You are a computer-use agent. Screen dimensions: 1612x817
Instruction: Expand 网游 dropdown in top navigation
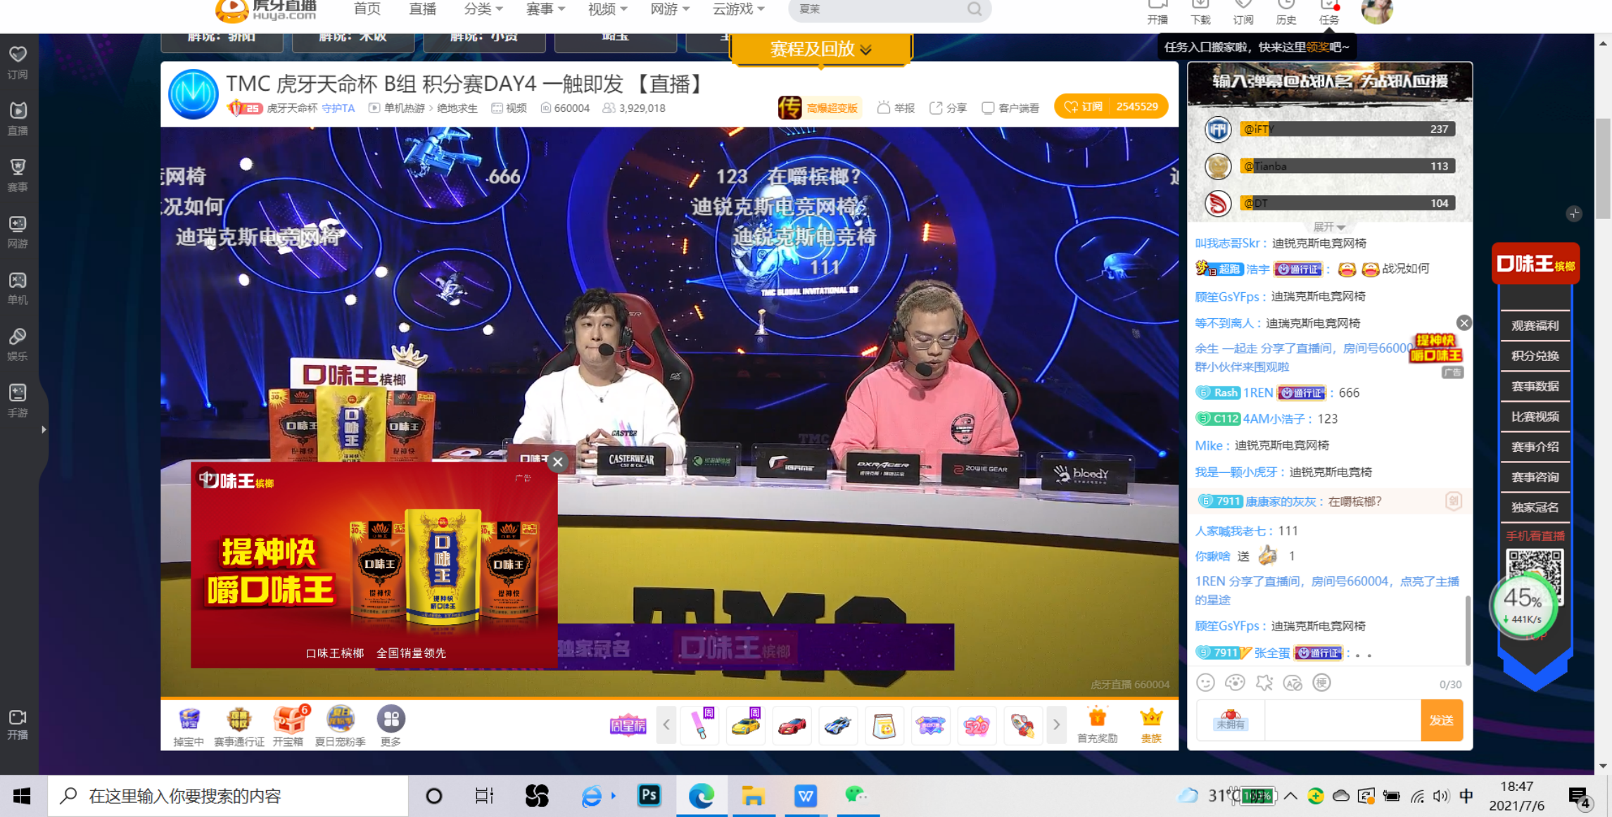(669, 9)
